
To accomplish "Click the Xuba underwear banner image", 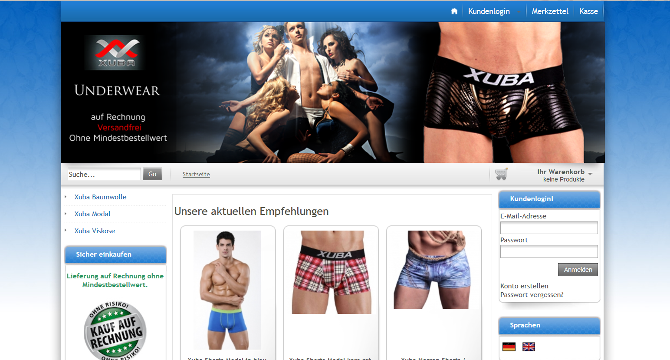I will (x=333, y=92).
